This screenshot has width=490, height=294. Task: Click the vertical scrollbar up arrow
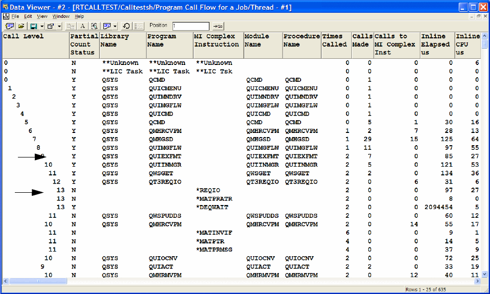485,36
